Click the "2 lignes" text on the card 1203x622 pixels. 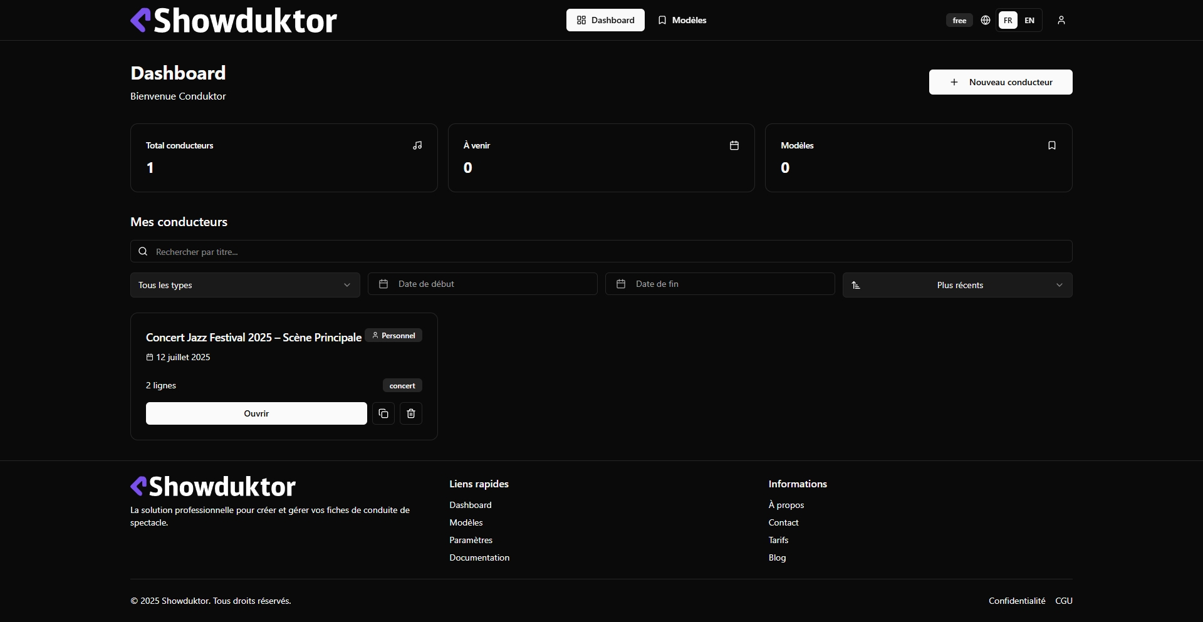tap(161, 385)
